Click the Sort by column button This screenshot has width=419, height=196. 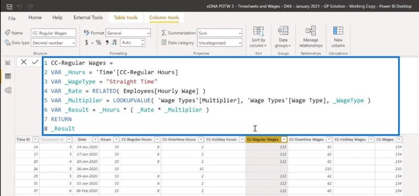click(258, 37)
